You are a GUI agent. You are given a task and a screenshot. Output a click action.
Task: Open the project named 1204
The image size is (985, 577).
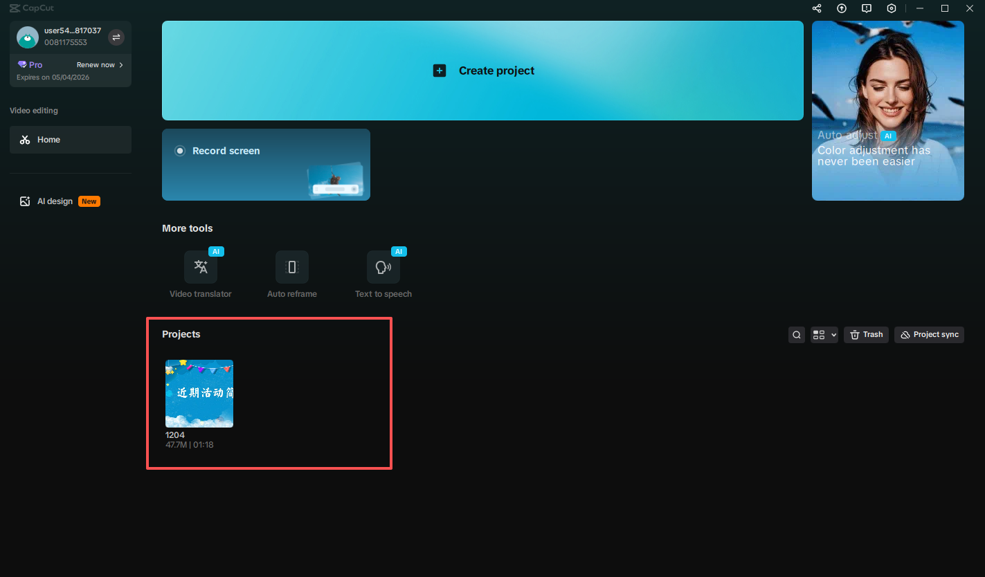[199, 393]
